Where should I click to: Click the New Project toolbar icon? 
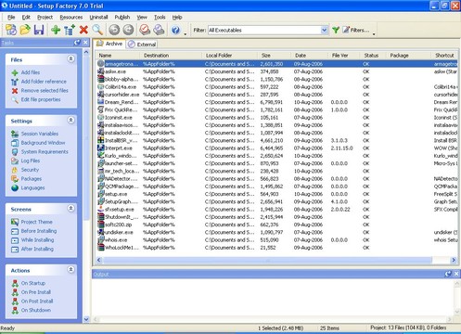tap(11, 30)
